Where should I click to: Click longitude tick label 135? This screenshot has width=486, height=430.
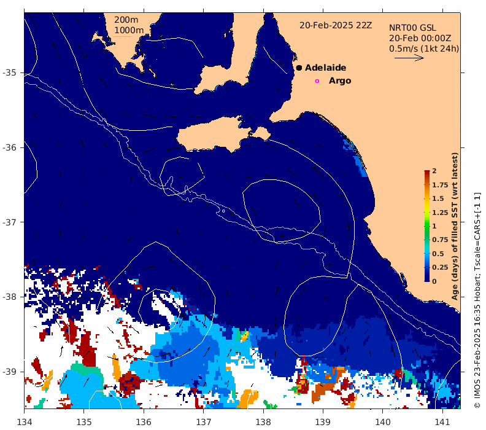click(x=84, y=422)
